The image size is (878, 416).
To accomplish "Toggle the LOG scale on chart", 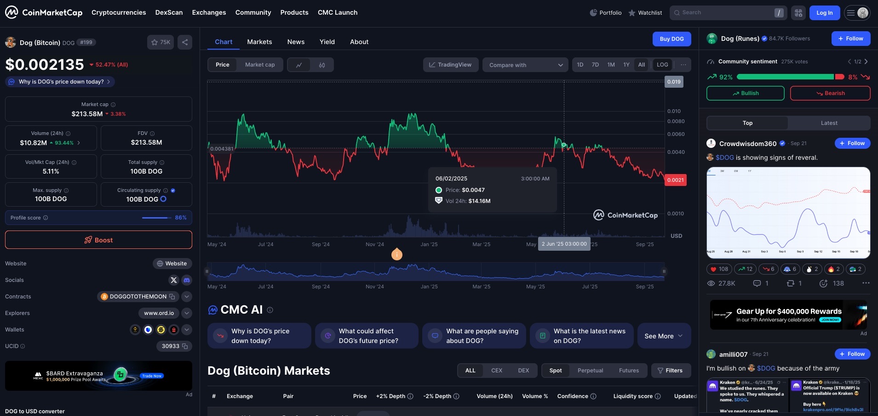I will pyautogui.click(x=662, y=65).
